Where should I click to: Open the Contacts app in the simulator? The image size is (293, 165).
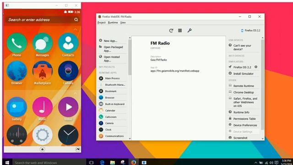(68, 44)
